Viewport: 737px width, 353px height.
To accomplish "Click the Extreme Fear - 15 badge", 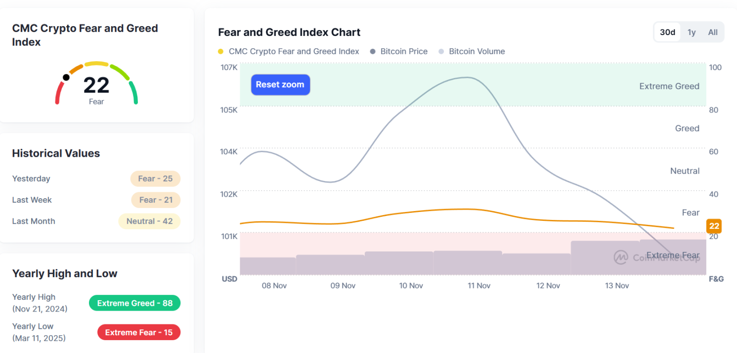I will 138,332.
